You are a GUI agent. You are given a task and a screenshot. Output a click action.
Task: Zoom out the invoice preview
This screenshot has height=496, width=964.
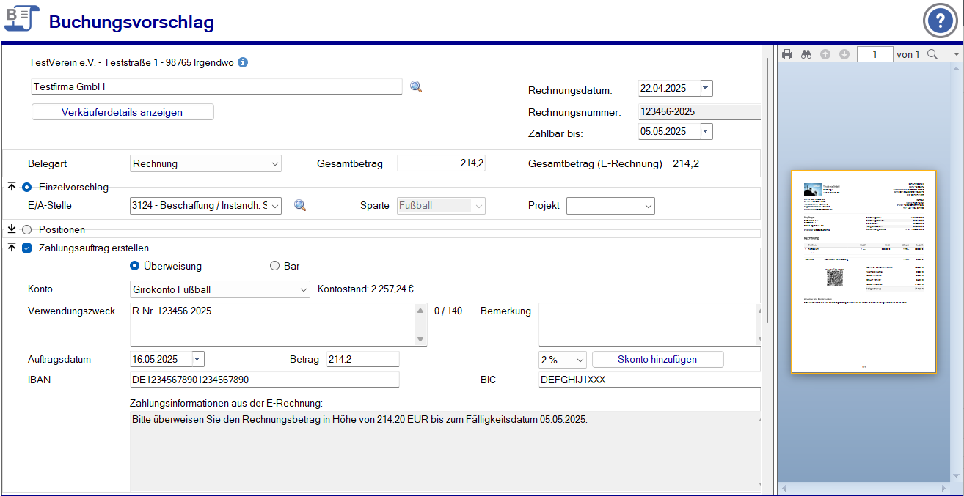tap(932, 54)
